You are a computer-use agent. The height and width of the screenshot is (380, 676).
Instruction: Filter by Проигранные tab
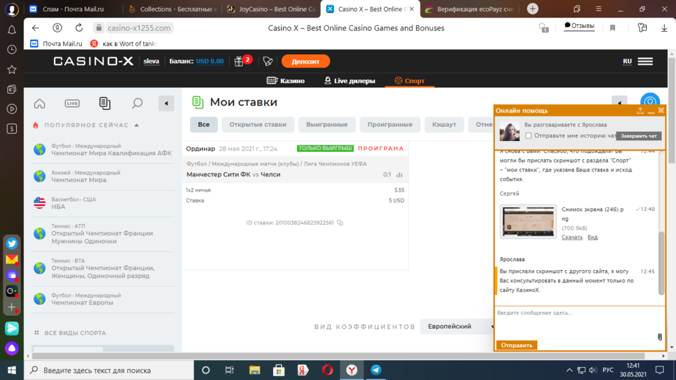coord(390,124)
